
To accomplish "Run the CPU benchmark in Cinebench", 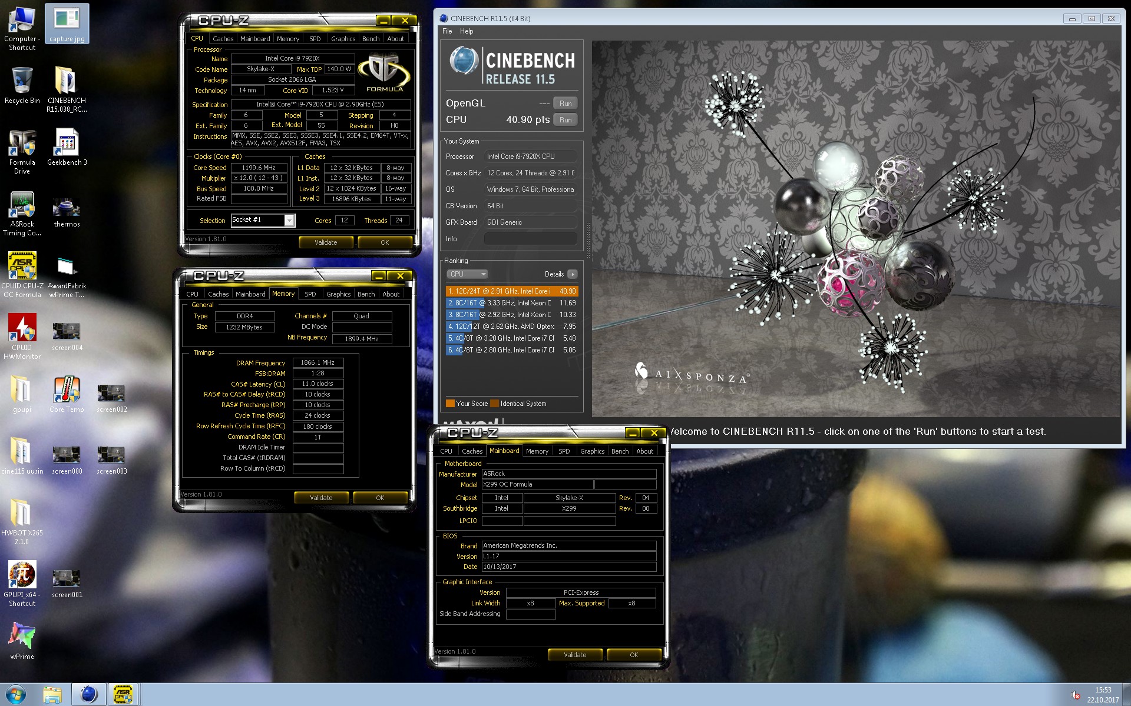I will [565, 120].
